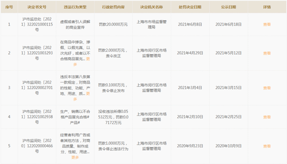Click 上海市闵行区市场监督管理局 in row 2
The width and height of the screenshot is (287, 164).
(152, 53)
